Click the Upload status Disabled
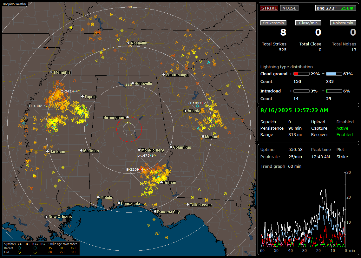The height and width of the screenshot is (258, 361). pos(345,122)
